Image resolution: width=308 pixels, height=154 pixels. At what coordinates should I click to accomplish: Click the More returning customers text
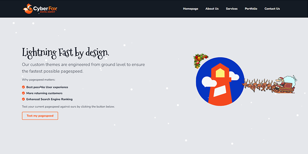pos(44,93)
